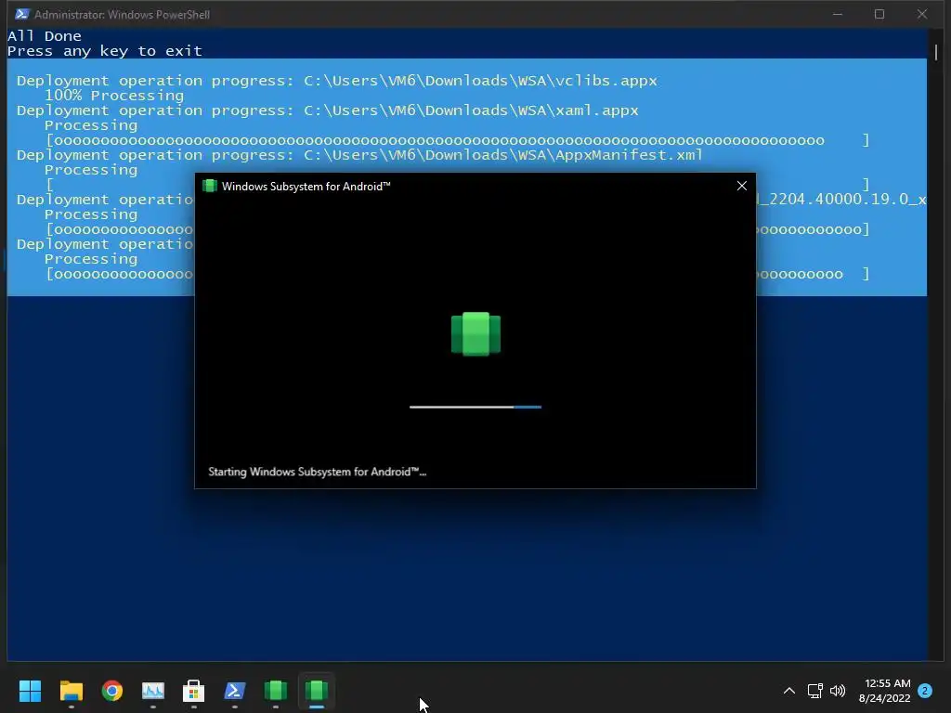This screenshot has width=951, height=713.
Task: Click 'Administrator: Windows PowerShell' title text
Action: tap(122, 14)
